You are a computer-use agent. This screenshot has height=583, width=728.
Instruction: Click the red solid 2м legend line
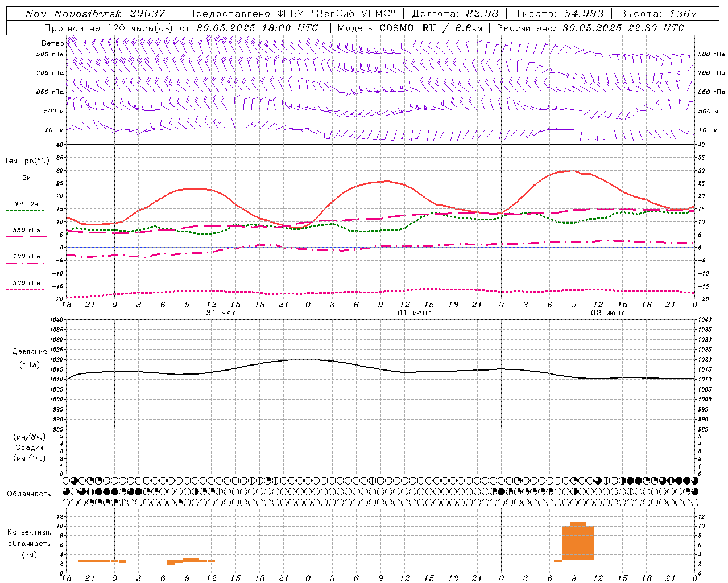tap(26, 184)
